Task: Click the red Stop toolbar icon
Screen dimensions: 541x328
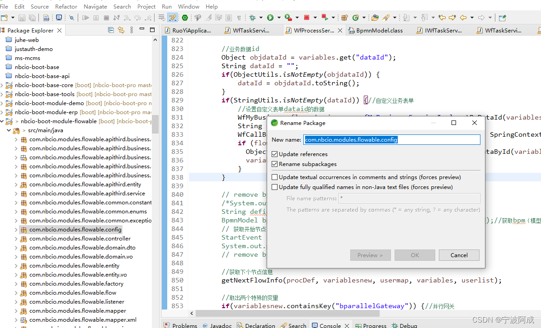Action: pos(306,18)
